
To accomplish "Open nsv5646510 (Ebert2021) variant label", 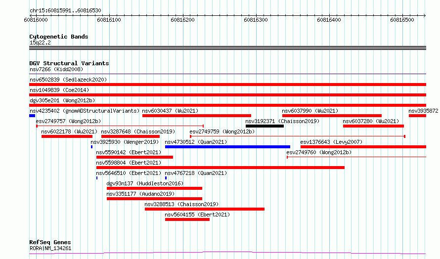I will pos(129,173).
